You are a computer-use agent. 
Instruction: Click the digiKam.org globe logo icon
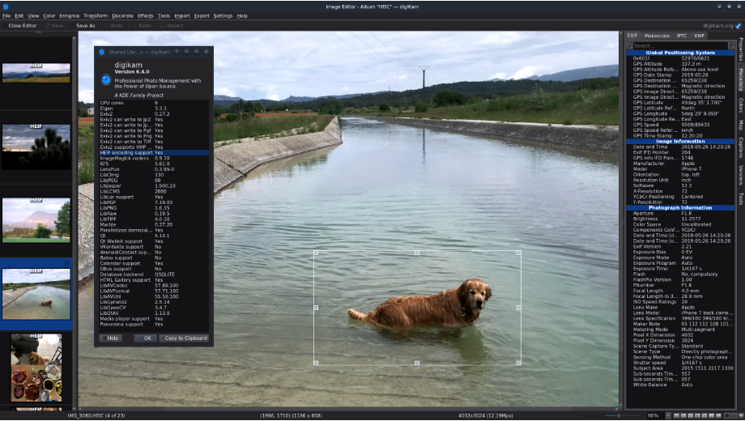click(x=738, y=25)
